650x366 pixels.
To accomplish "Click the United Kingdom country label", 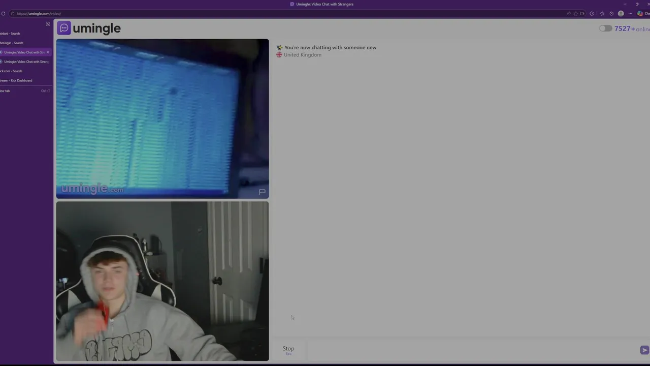I will pyautogui.click(x=302, y=55).
